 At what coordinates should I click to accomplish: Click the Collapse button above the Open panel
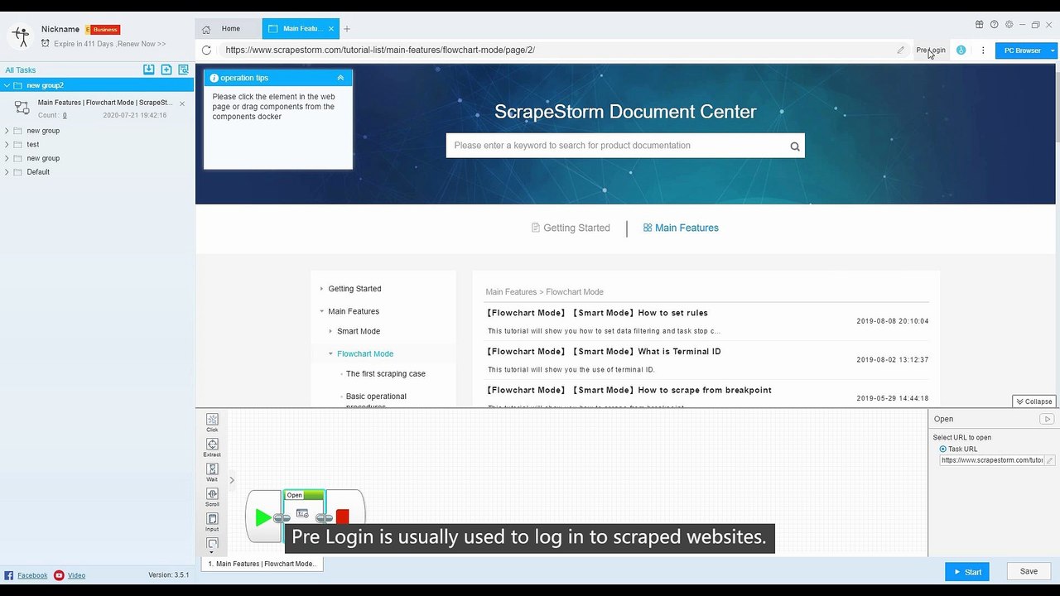click(x=1034, y=401)
